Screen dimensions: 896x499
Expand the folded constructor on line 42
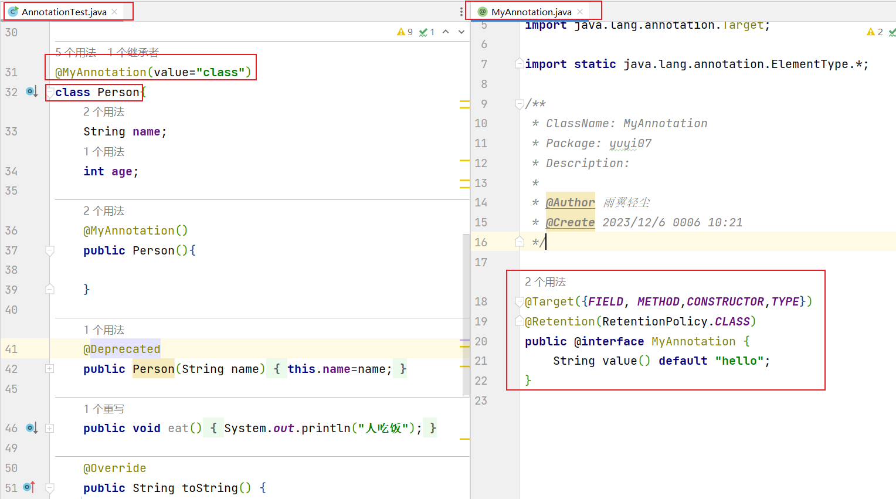pos(50,369)
